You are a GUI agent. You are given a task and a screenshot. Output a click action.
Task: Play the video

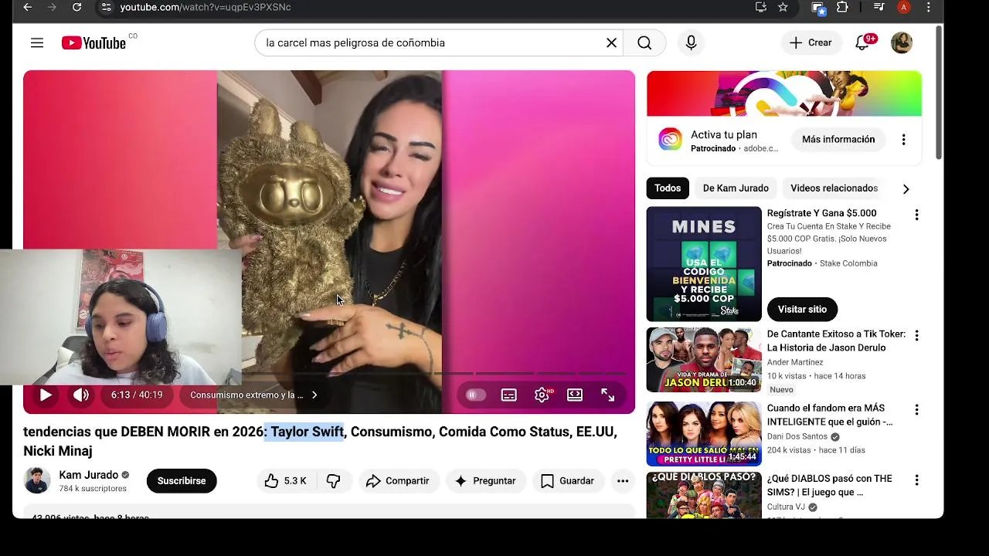(46, 395)
